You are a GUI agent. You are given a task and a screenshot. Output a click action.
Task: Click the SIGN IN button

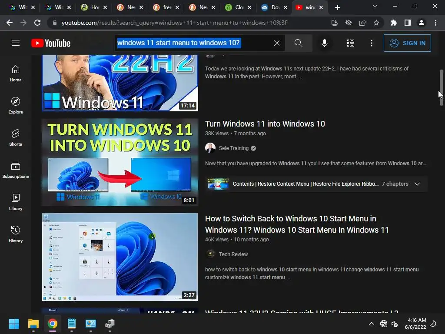point(407,43)
